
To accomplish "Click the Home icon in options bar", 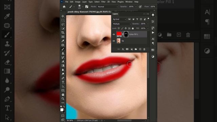I will point(64,7).
